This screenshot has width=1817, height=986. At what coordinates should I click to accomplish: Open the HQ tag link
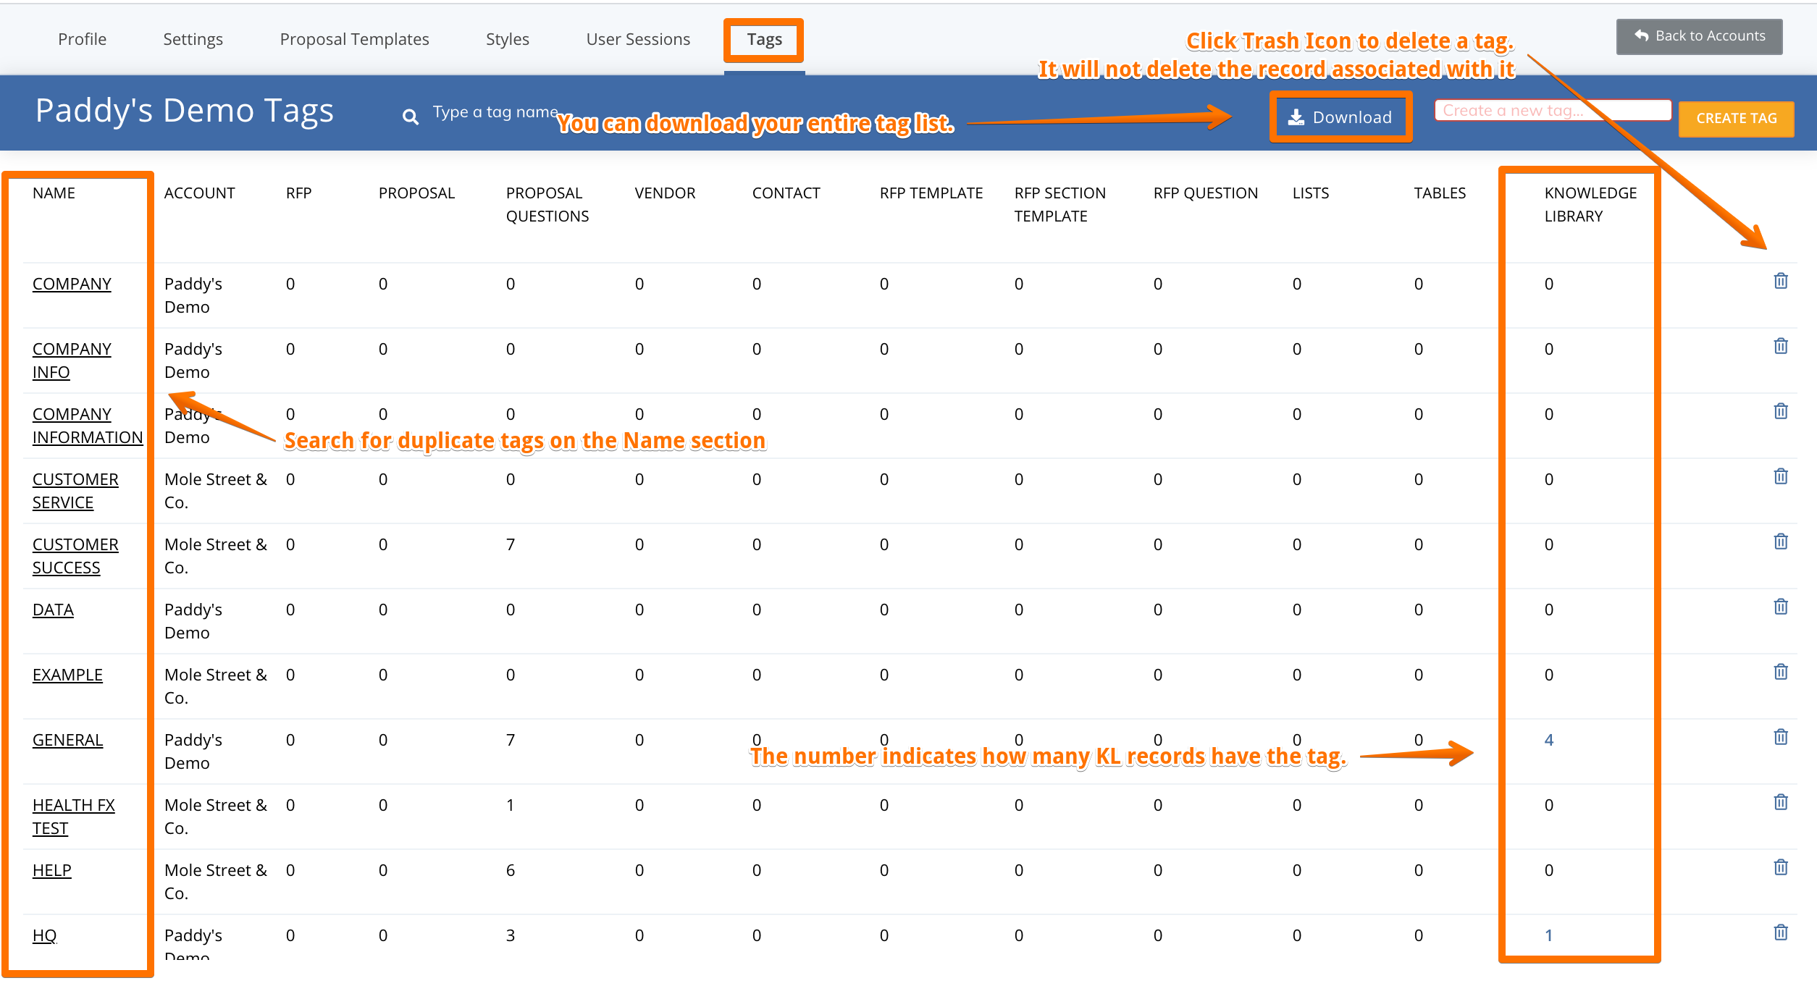tap(44, 935)
